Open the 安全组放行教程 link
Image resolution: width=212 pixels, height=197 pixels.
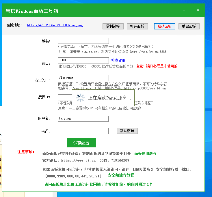pos(121,175)
